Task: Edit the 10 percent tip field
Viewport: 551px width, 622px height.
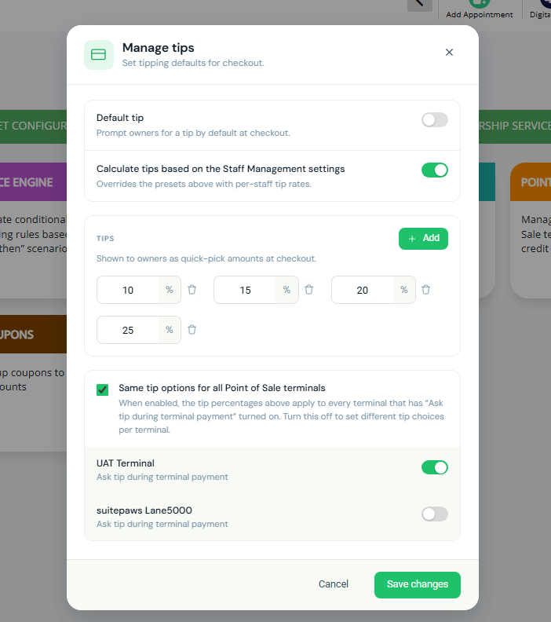Action: [128, 290]
